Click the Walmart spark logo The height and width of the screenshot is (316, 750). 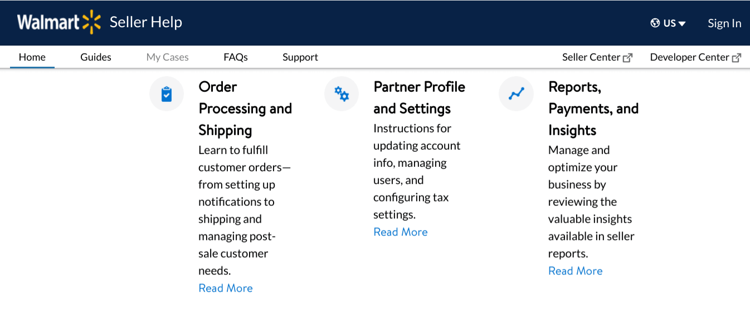91,22
